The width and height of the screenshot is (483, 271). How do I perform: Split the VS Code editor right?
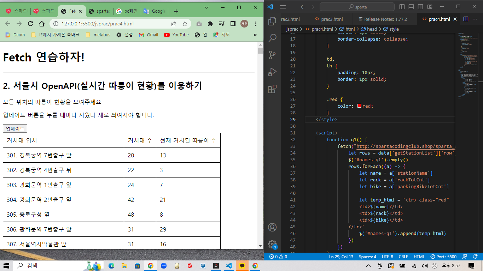(x=466, y=19)
